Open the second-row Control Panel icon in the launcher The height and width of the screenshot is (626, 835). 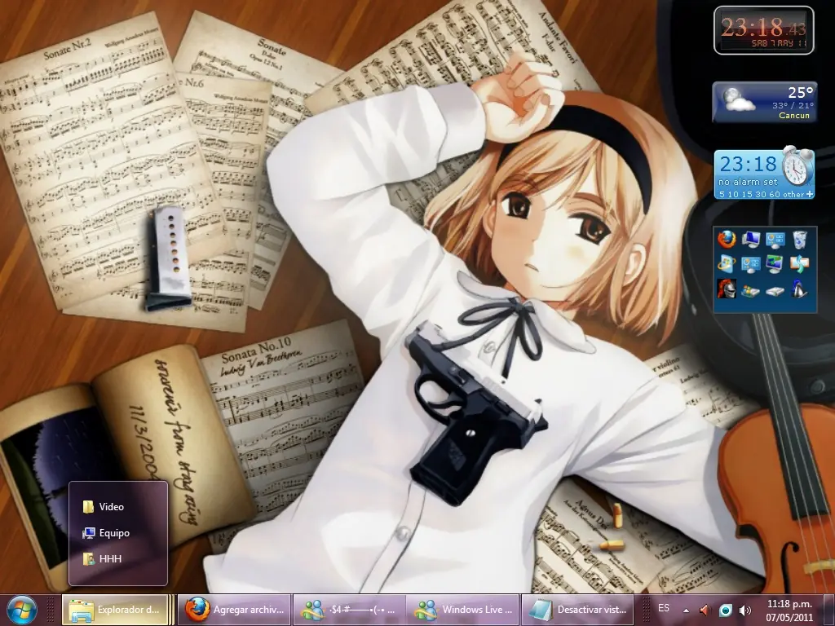[x=751, y=264]
